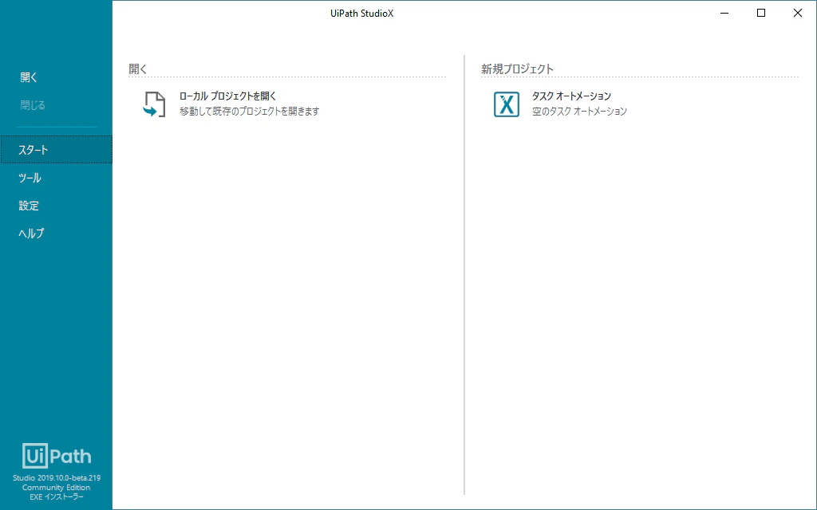817x510 pixels.
Task: Click the Task Automation X icon
Action: click(x=507, y=104)
